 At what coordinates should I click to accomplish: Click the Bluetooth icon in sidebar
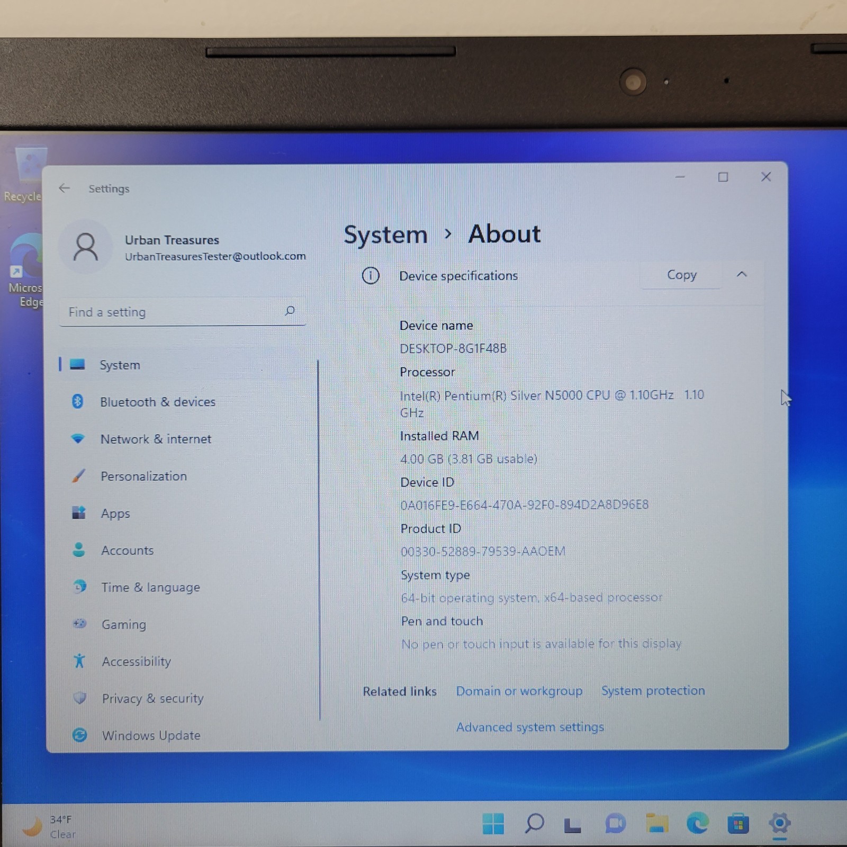77,401
